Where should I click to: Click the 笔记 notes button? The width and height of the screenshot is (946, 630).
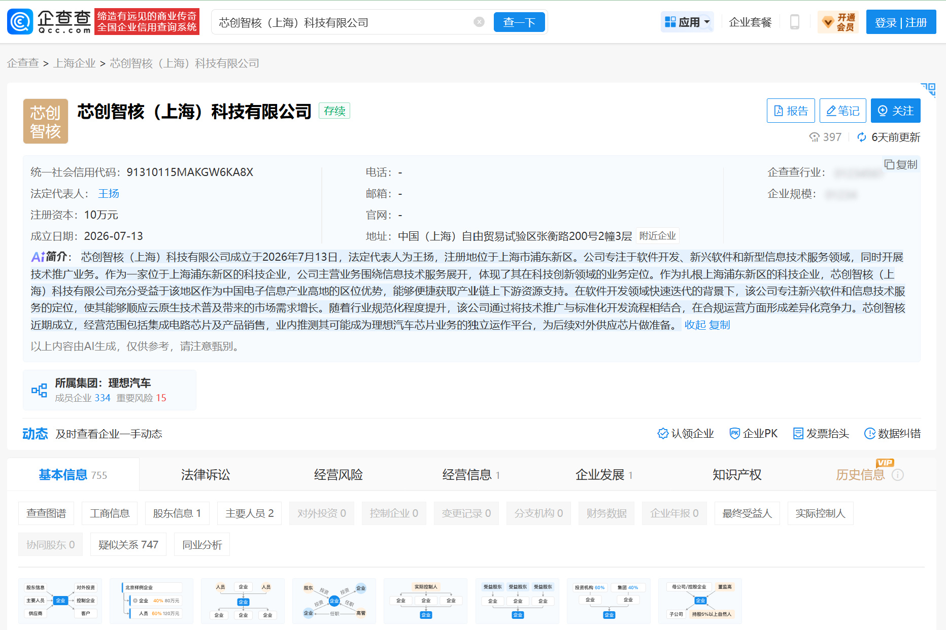(843, 111)
